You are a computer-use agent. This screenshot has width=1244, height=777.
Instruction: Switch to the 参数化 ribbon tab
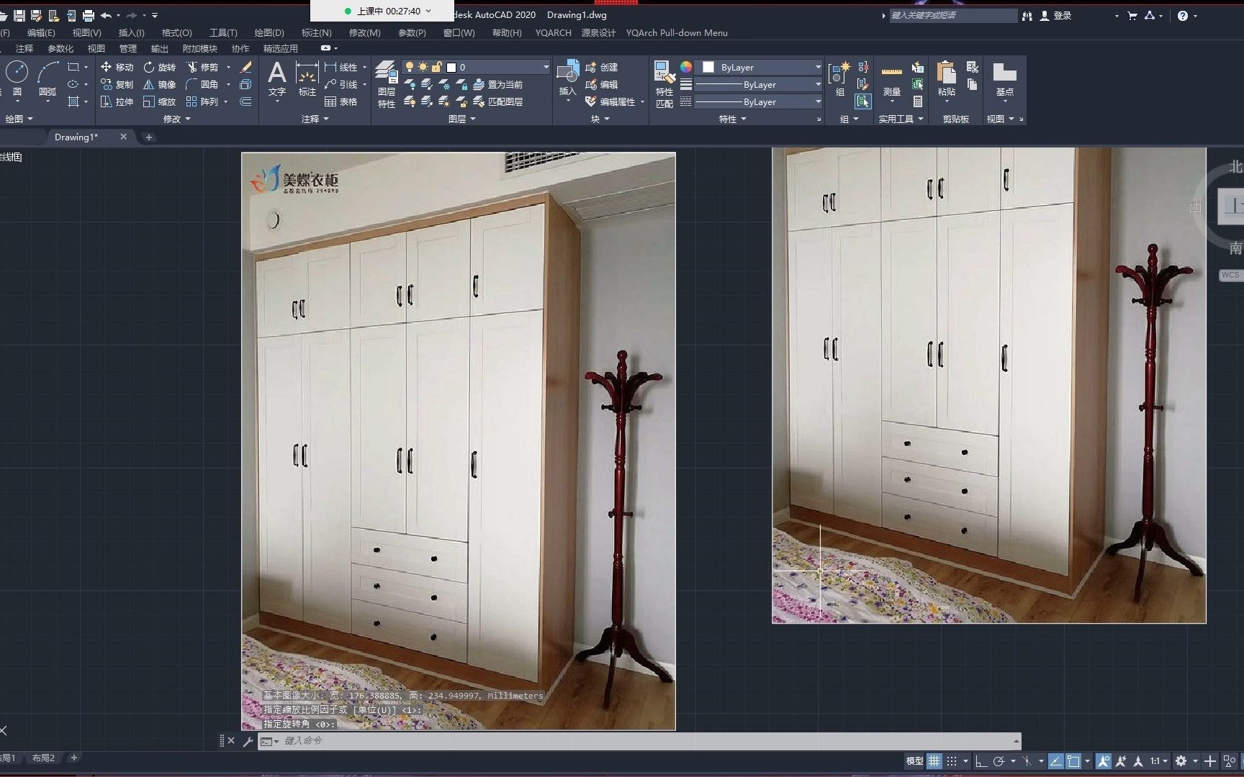coord(60,48)
